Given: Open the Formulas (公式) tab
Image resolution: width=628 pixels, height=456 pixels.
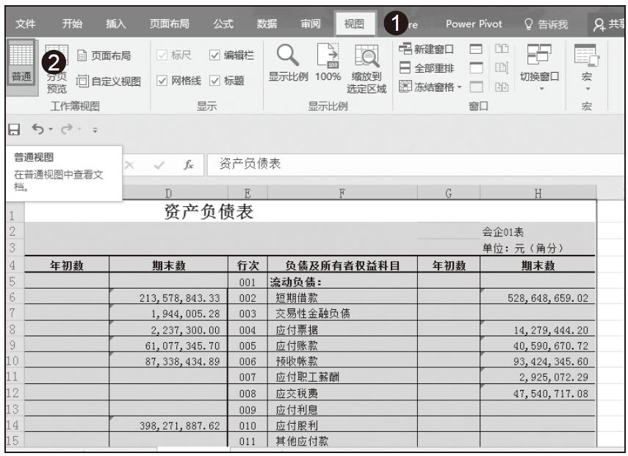Looking at the screenshot, I should (x=223, y=24).
